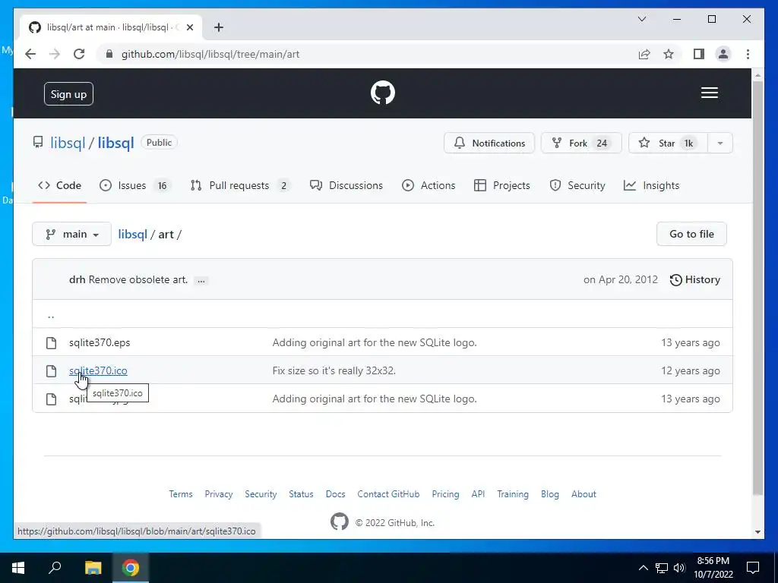Fork the repository with Fork button
Screen dimensions: 778x583
pos(581,143)
